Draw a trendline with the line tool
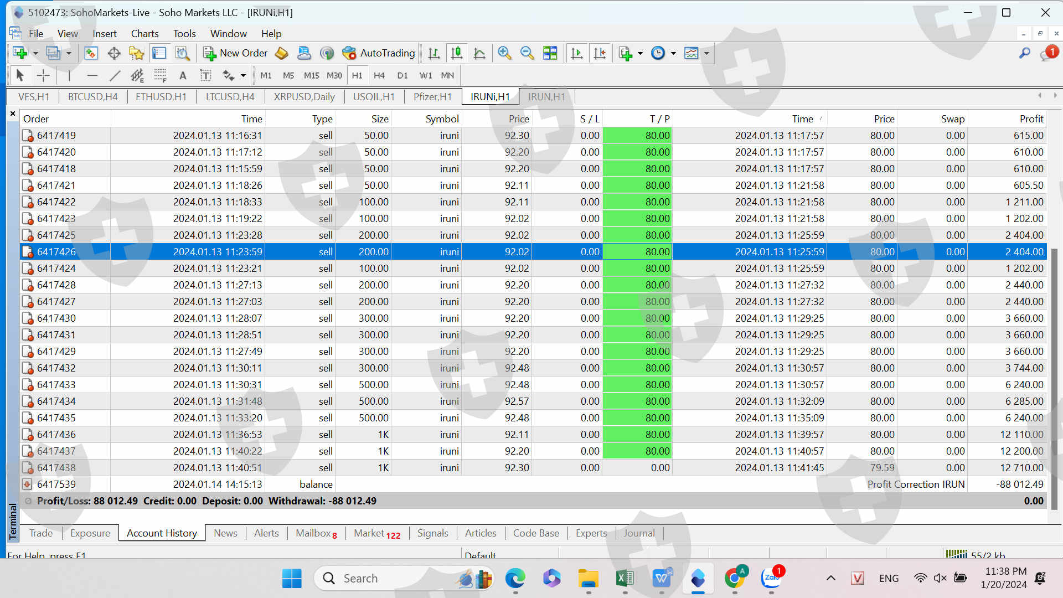This screenshot has height=598, width=1063. click(115, 75)
